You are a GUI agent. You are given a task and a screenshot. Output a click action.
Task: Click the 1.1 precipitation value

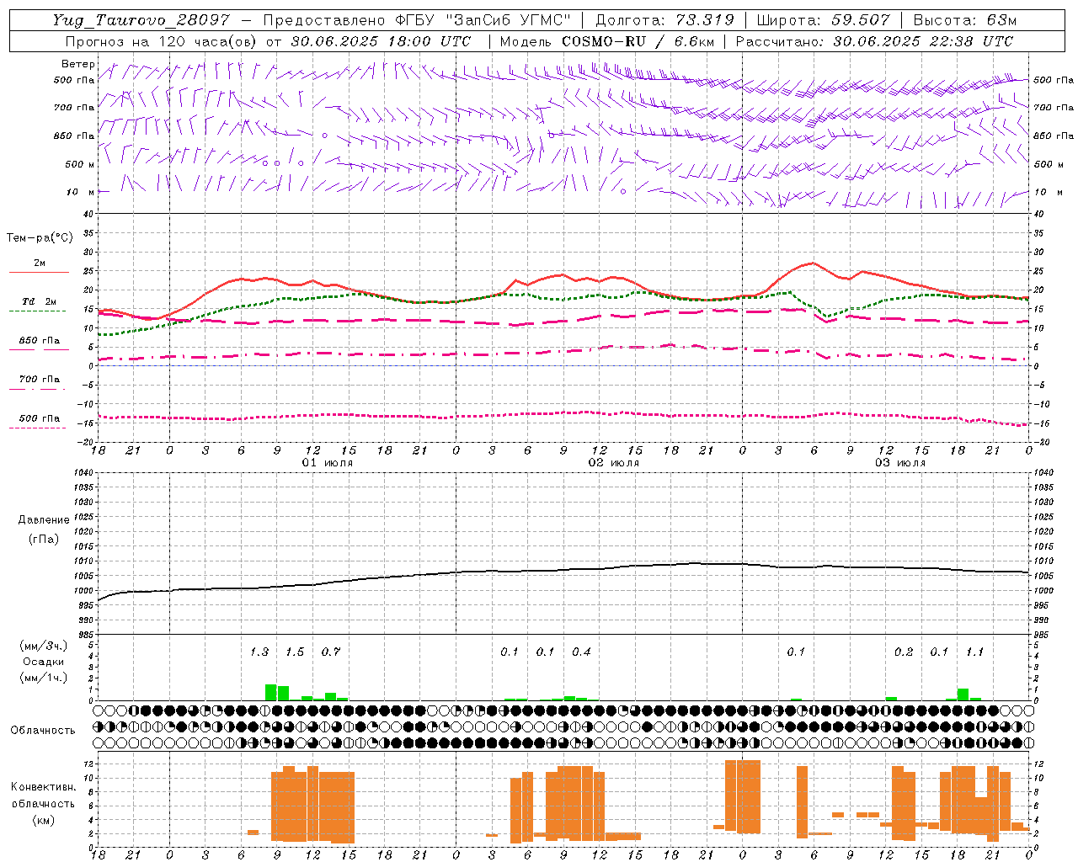click(974, 652)
